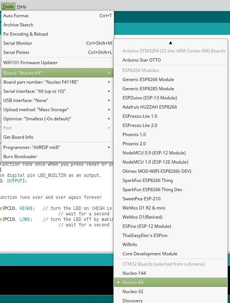Choose NodeMCU 0.9 (ESP-12 Module)
The image size is (230, 303).
click(x=171, y=153)
